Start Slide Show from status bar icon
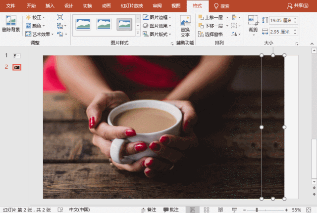This screenshot has height=213, width=317. pos(234,210)
